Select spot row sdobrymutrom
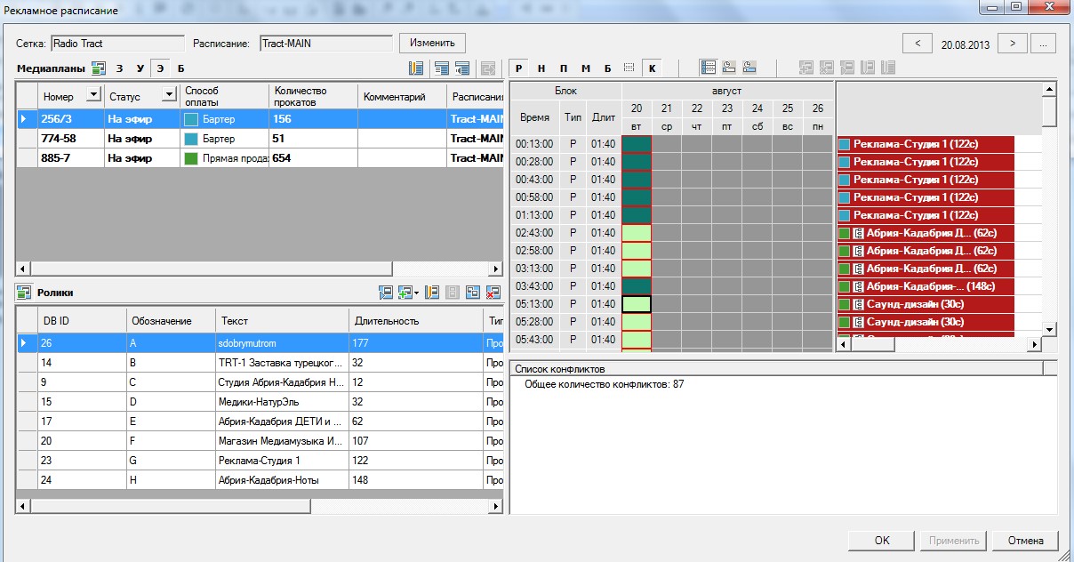The image size is (1074, 562). tap(260, 342)
